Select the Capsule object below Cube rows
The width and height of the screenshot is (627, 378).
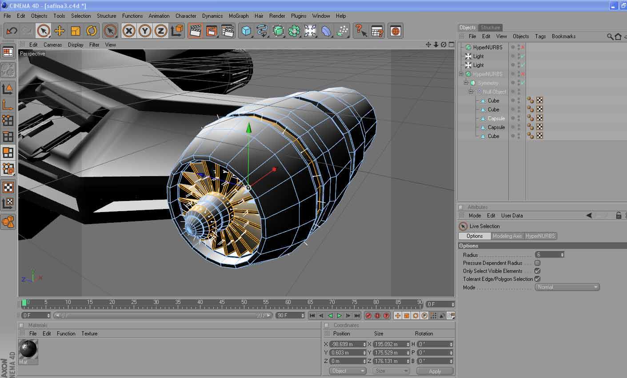click(x=496, y=118)
